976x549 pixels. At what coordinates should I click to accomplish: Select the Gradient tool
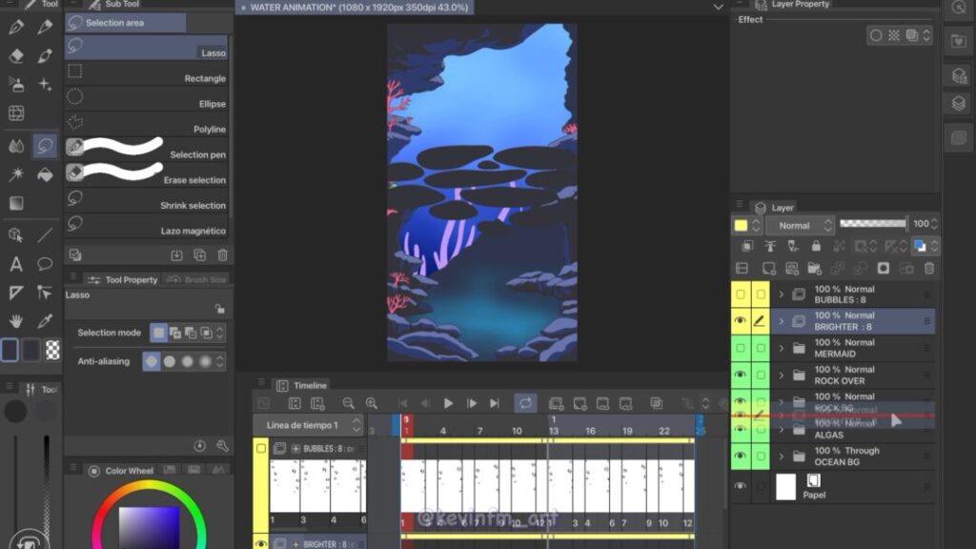click(x=16, y=204)
